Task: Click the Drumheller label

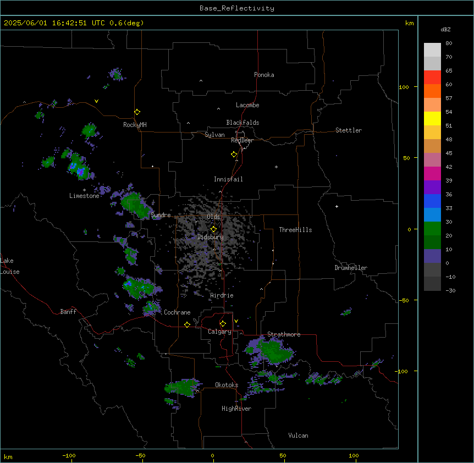Action: (351, 268)
